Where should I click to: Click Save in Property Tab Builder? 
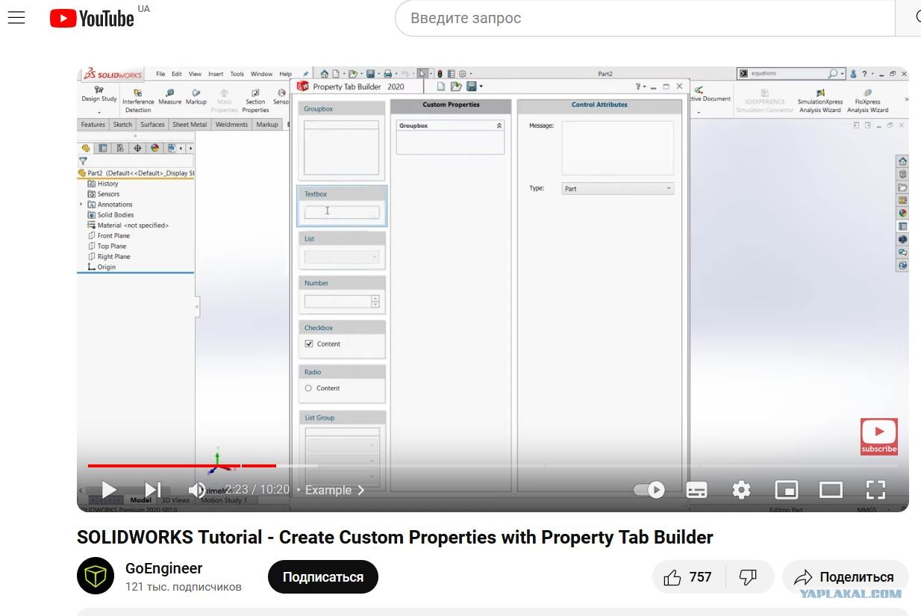[x=472, y=87]
